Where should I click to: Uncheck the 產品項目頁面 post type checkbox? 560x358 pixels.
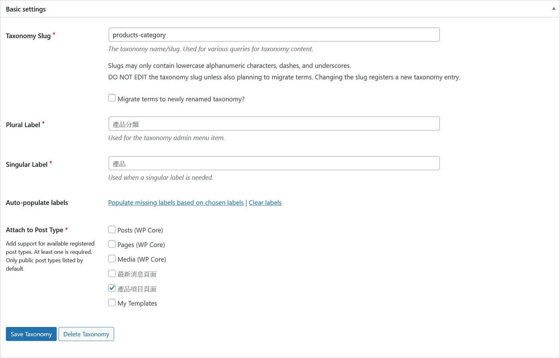coord(112,288)
